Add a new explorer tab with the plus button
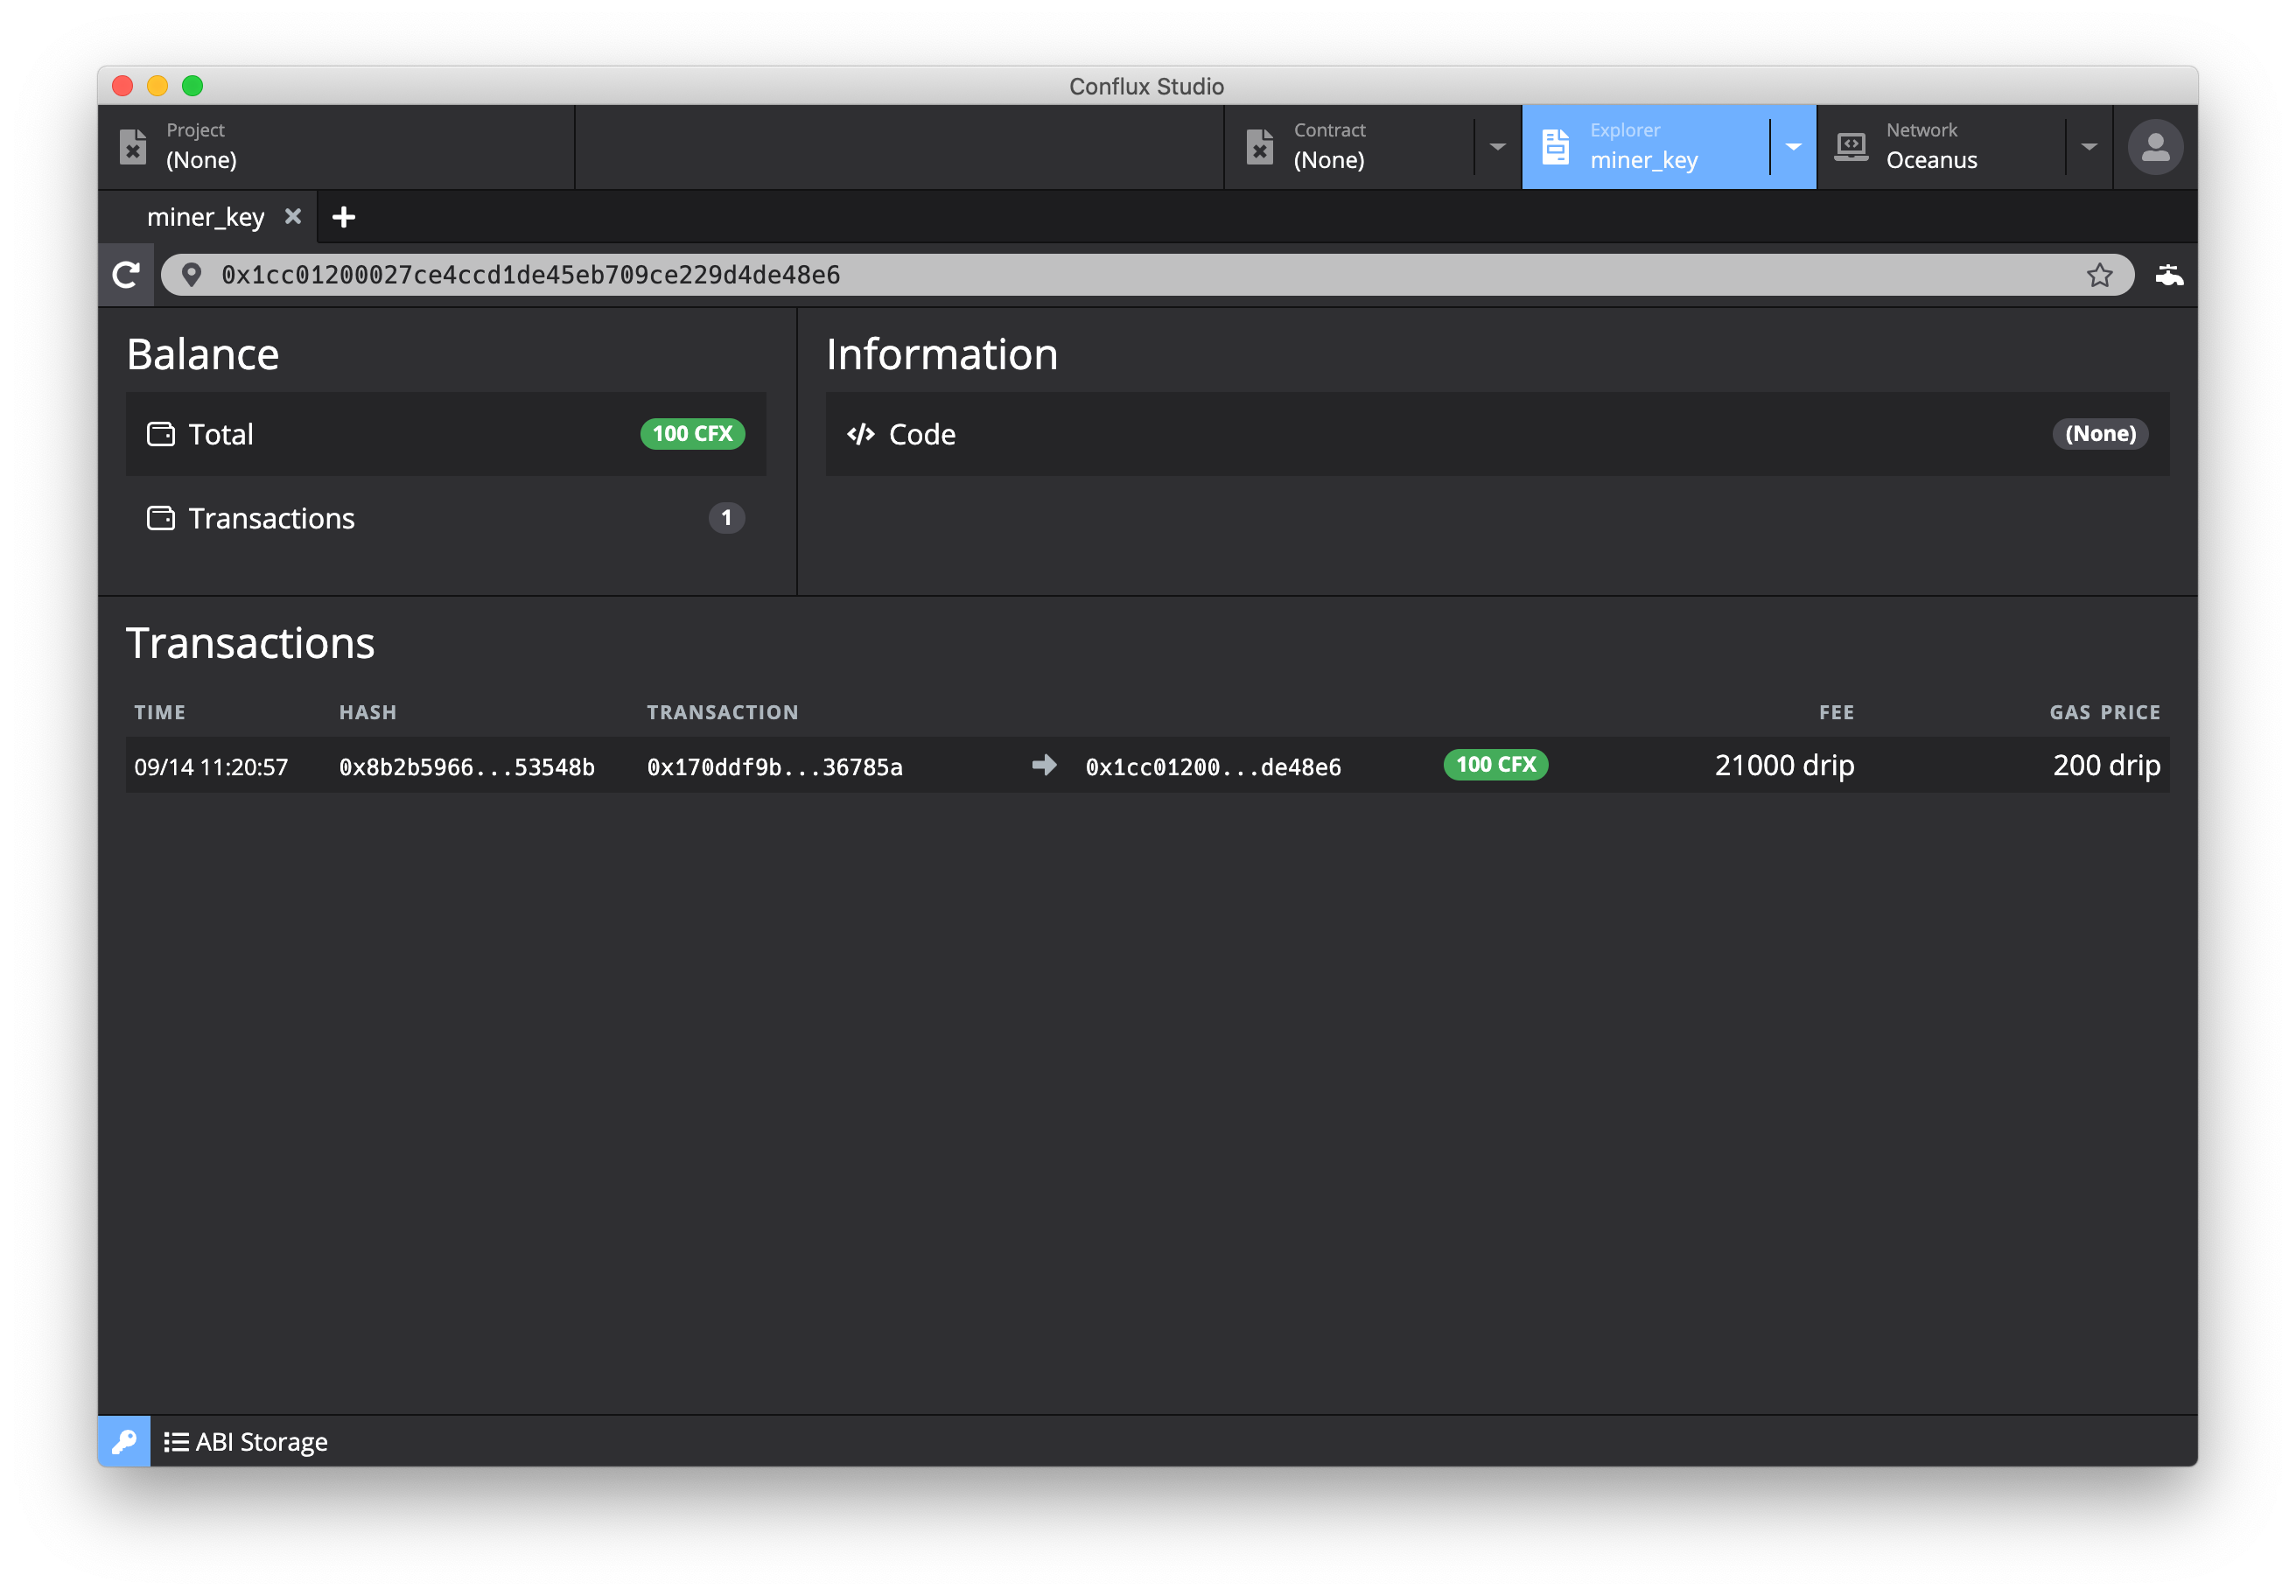Screen dimensions: 2296x1596 click(344, 217)
